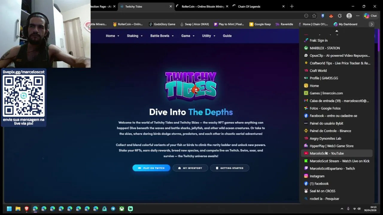The image size is (383, 215).
Task: Select Caixa de entrada (39) Gmail entry
Action: point(337,101)
